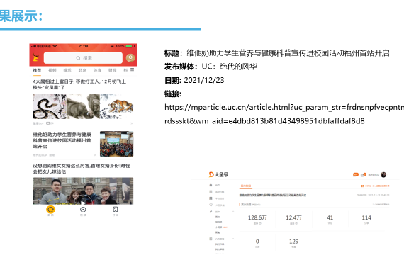Switch to the 娱乐 tab
Screen dimensions: 404x255
point(67,70)
